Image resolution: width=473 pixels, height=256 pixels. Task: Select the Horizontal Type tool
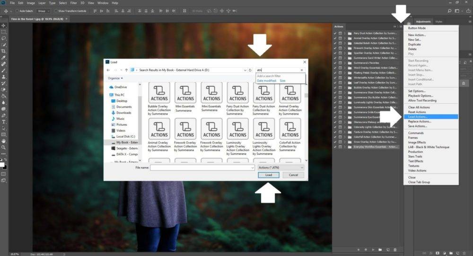[x=4, y=122]
